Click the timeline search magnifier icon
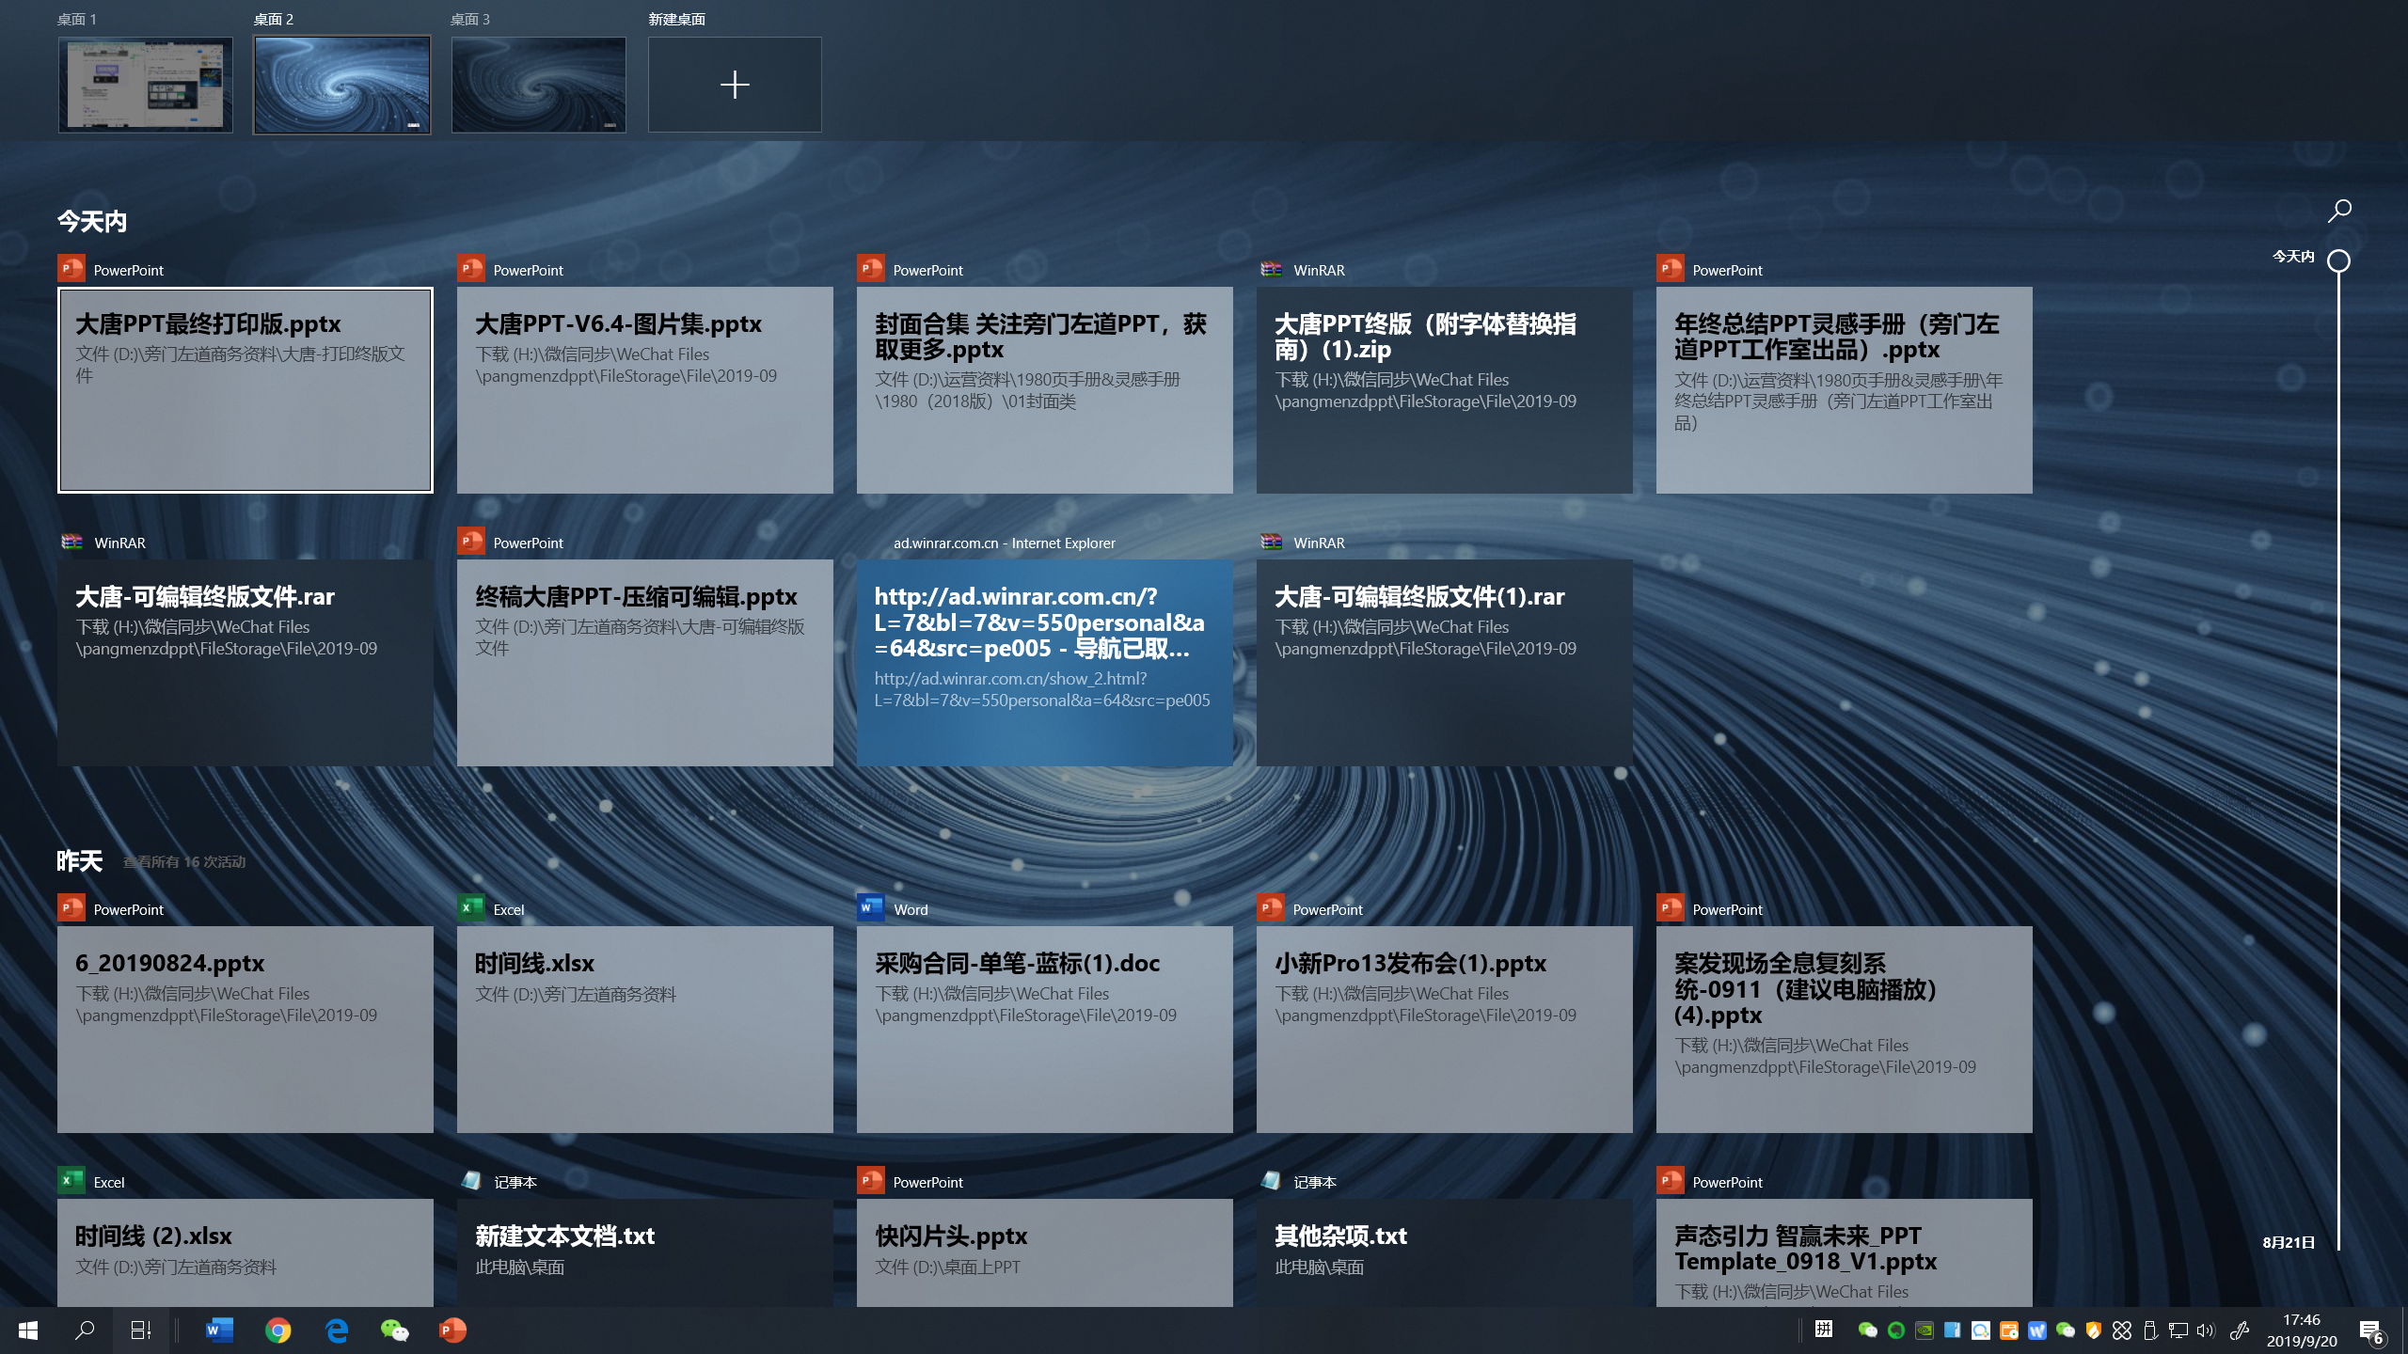The height and width of the screenshot is (1354, 2408). (x=2339, y=211)
